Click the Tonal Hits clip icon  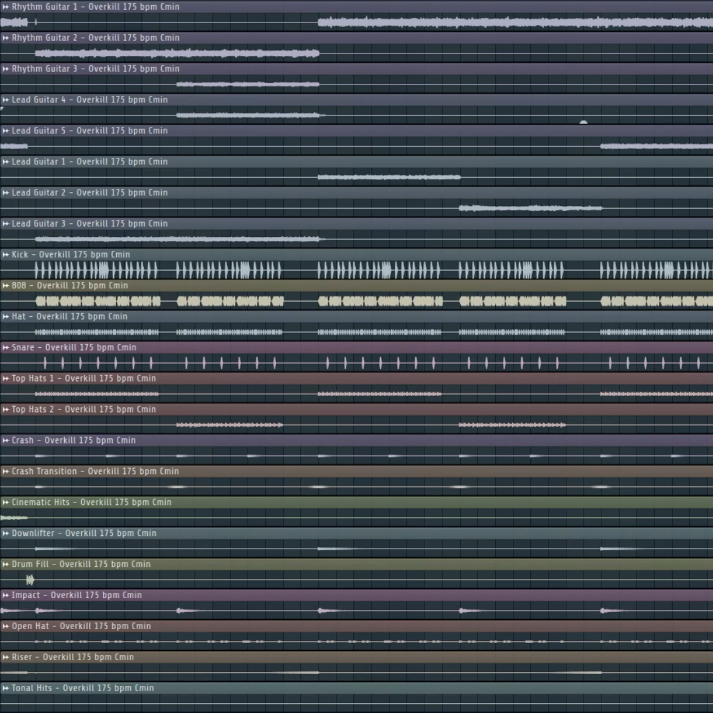coord(6,688)
